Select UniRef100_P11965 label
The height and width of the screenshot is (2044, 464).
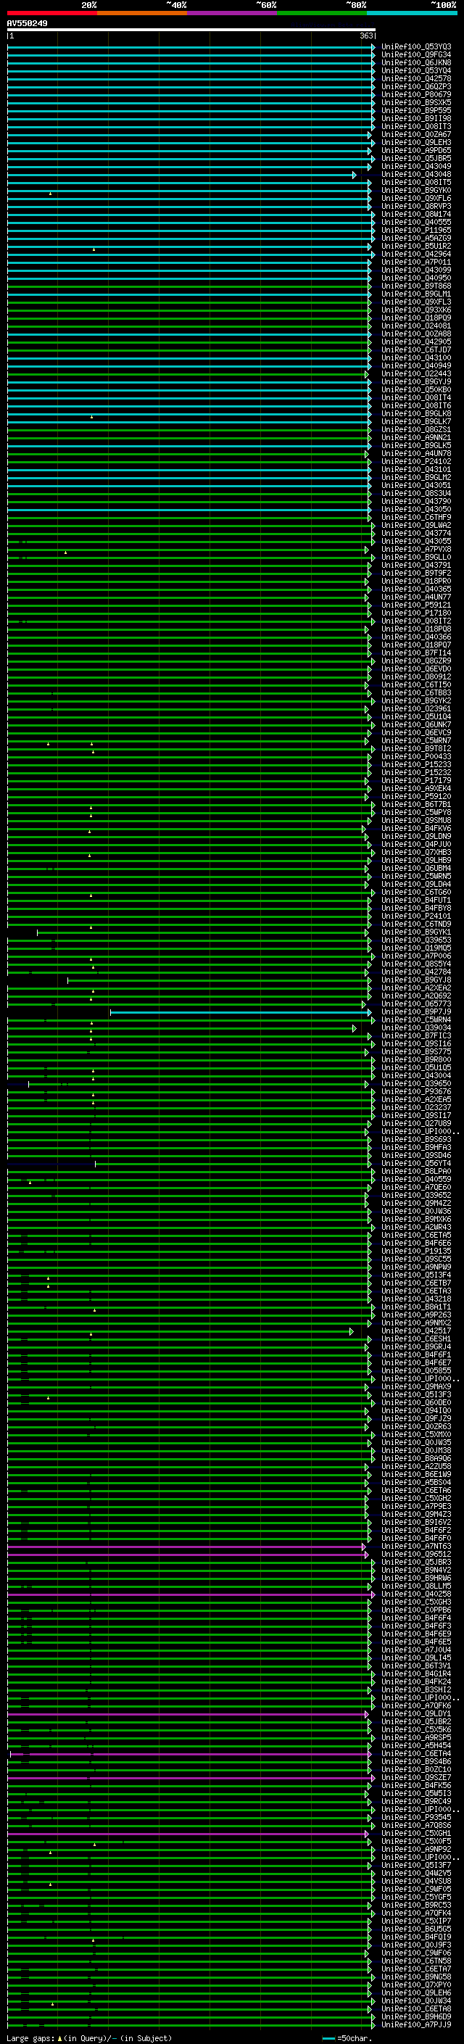[416, 230]
